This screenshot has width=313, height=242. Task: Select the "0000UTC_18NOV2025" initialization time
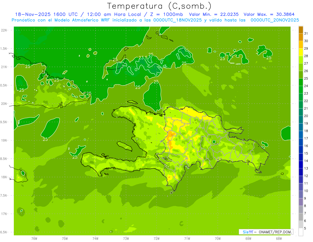coord(177,20)
